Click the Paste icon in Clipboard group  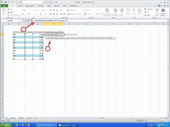[x=4, y=11]
